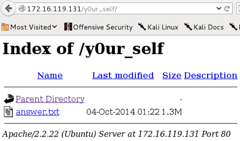This screenshot has height=141, width=240.
Task: Open the answer.txt file link
Action: (38, 112)
